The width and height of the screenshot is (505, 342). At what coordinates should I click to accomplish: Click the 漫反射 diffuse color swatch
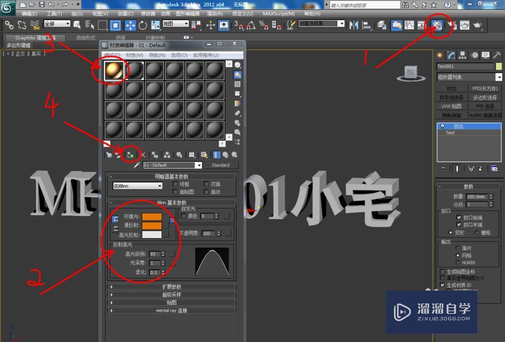[151, 226]
